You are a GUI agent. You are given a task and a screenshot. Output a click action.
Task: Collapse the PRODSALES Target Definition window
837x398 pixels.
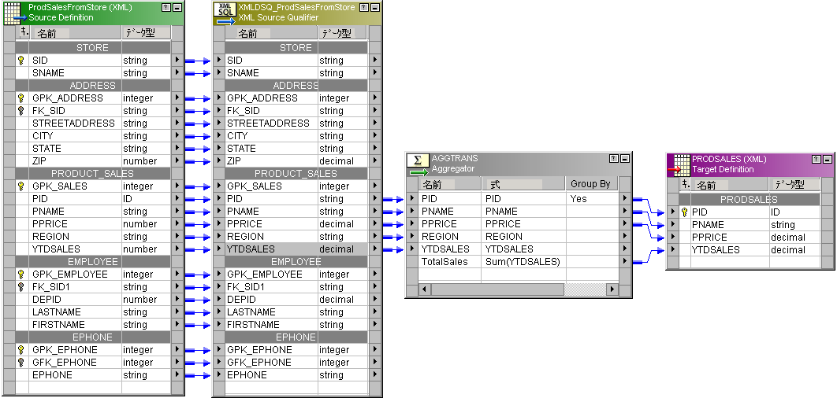click(x=827, y=159)
